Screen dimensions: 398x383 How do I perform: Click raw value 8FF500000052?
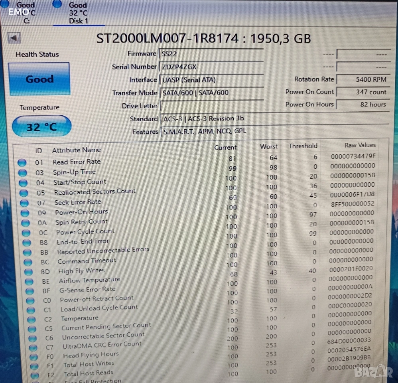[352, 204]
